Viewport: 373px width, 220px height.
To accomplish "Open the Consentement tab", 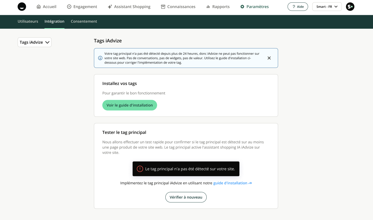I will click(x=84, y=21).
